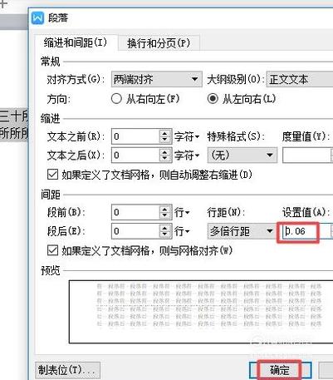Screen dimensions: 333x380
Task: Decrease the 文本之前 value with down arrow
Action: point(165,140)
